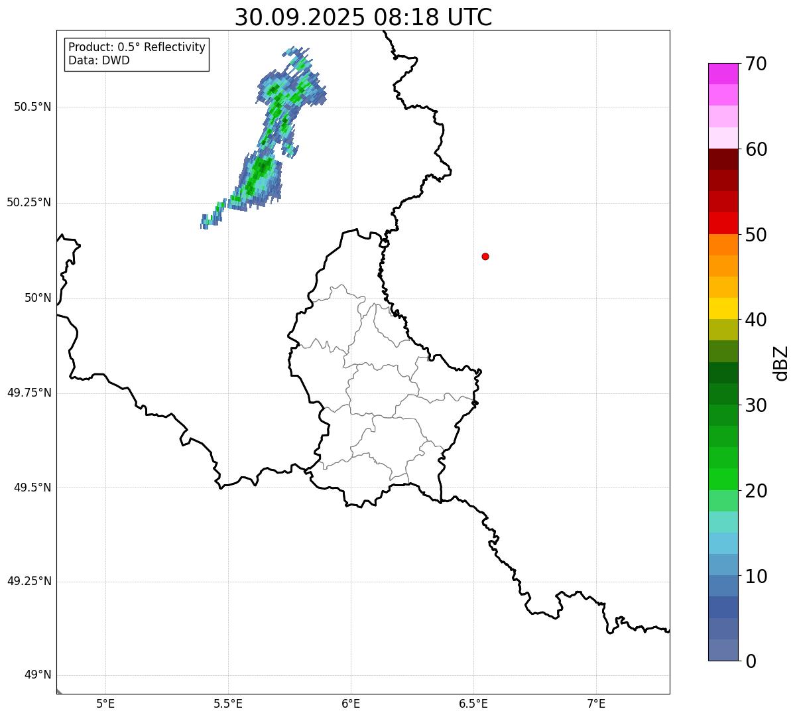Image resolution: width=797 pixels, height=717 pixels.
Task: Click the 'Product: 0.5° Reflectivity' label
Action: pyautogui.click(x=137, y=47)
